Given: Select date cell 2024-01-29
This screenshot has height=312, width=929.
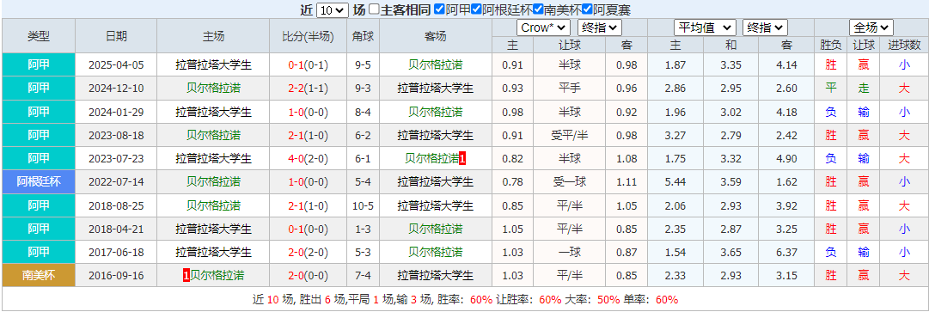Looking at the screenshot, I should (116, 112).
